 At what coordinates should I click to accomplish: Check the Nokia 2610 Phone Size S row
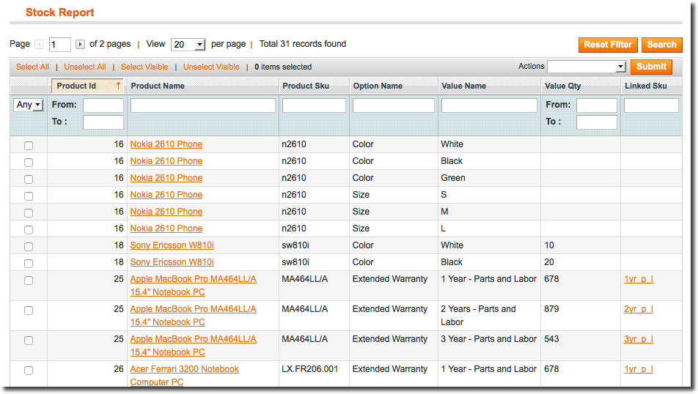click(x=29, y=196)
